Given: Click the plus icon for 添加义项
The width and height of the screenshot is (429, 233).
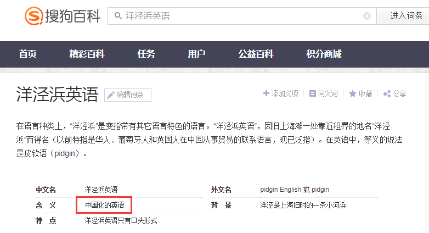Looking at the screenshot, I should pyautogui.click(x=266, y=93).
